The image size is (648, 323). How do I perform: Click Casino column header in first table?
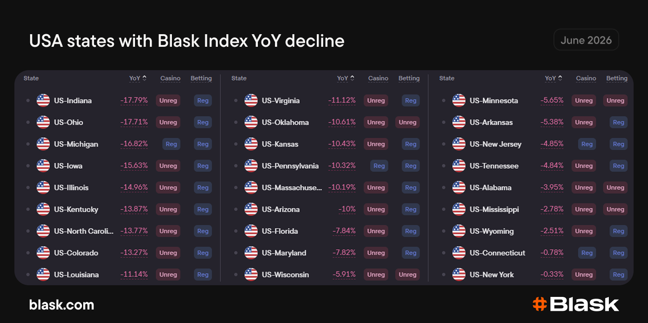(170, 78)
